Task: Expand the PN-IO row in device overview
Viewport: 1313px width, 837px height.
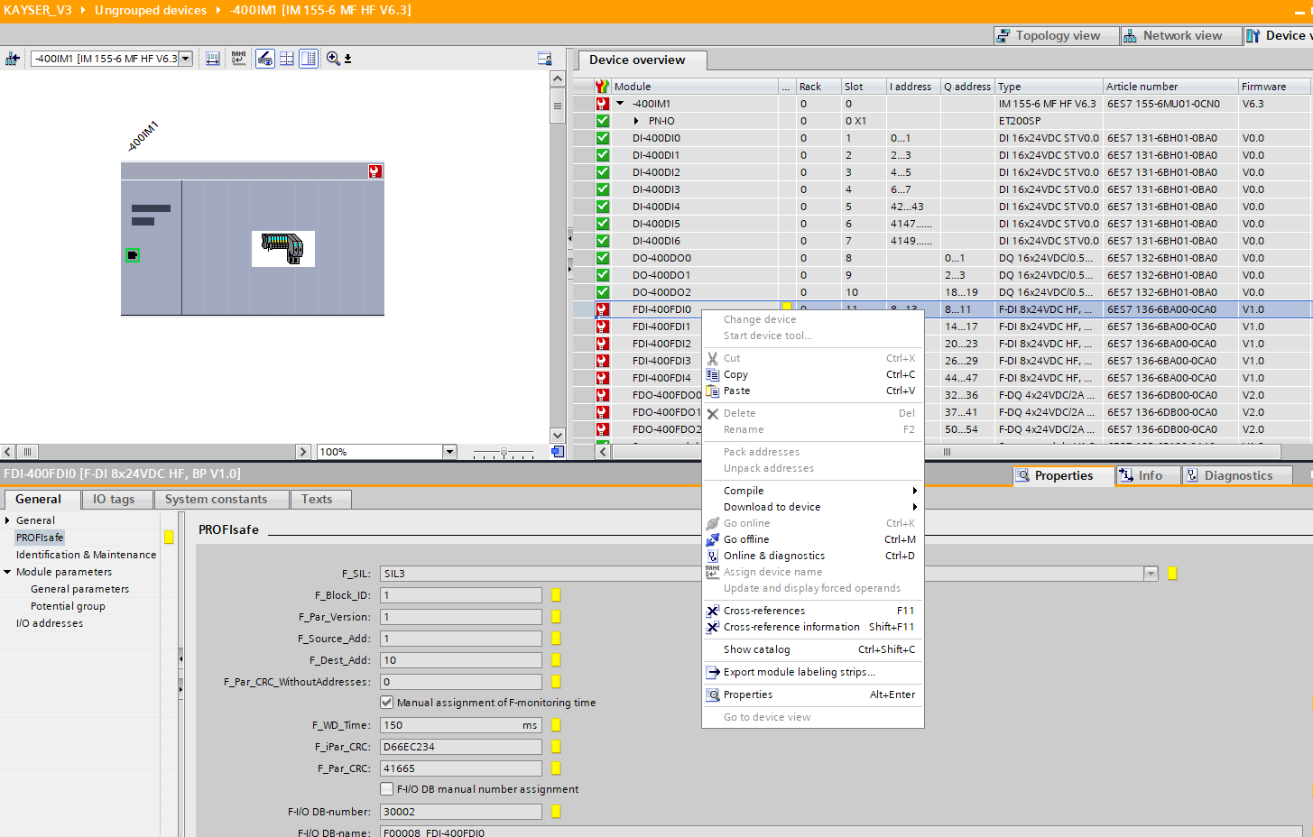Action: point(636,121)
